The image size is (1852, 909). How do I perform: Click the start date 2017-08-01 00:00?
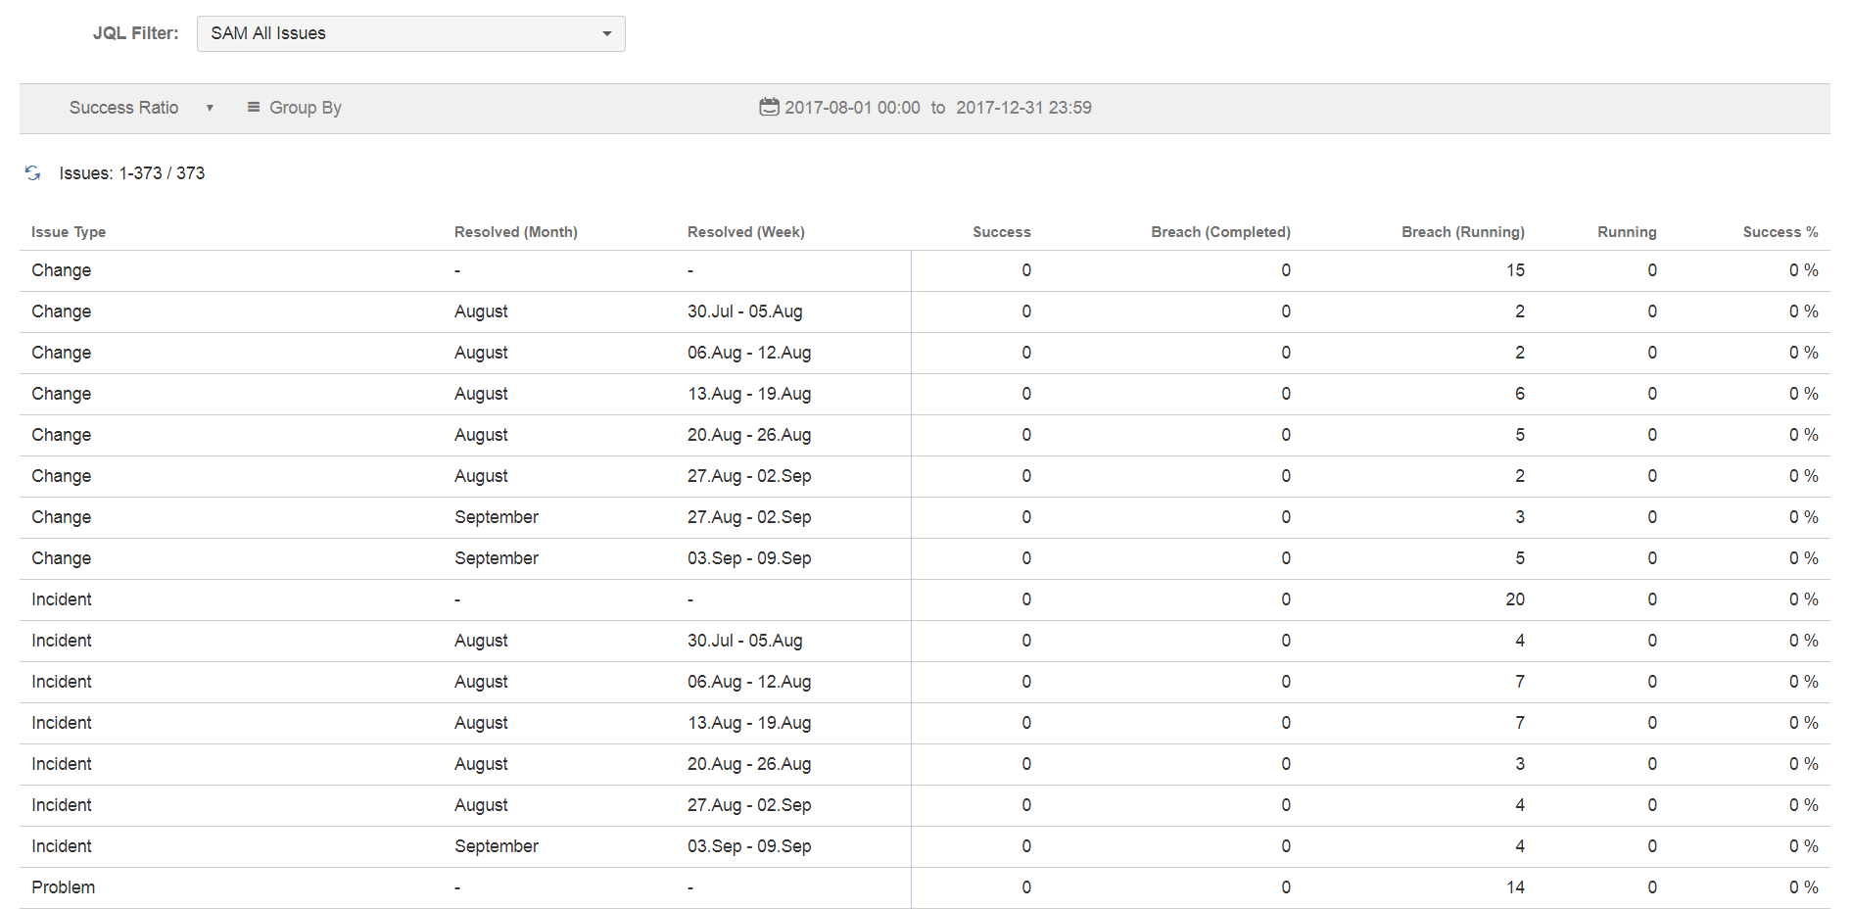[852, 108]
